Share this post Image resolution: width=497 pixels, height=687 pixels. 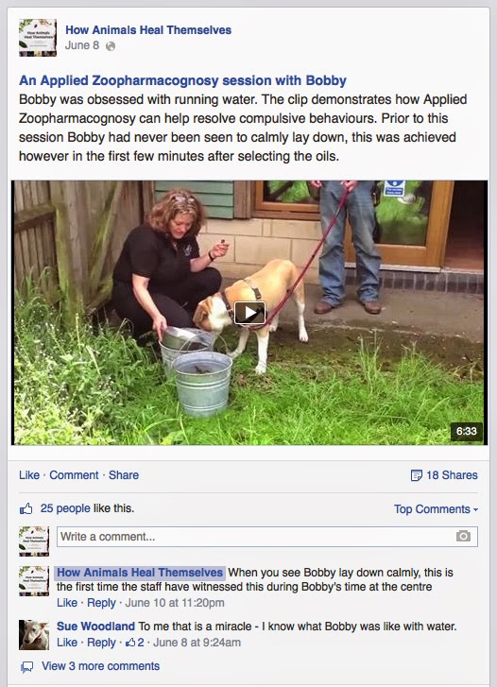tap(124, 475)
